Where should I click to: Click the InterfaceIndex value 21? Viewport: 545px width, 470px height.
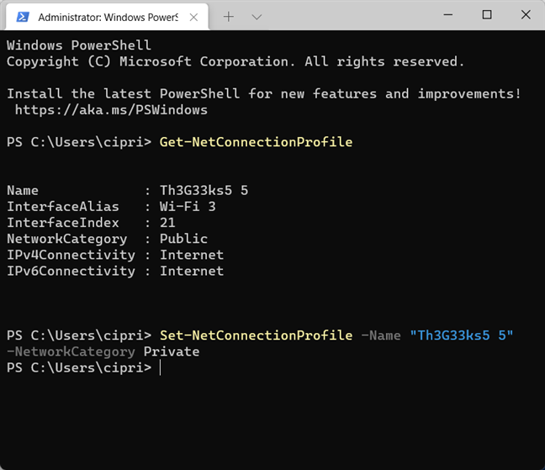pyautogui.click(x=167, y=223)
